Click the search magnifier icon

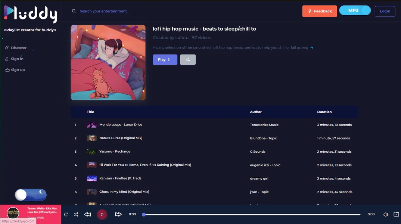tap(74, 11)
